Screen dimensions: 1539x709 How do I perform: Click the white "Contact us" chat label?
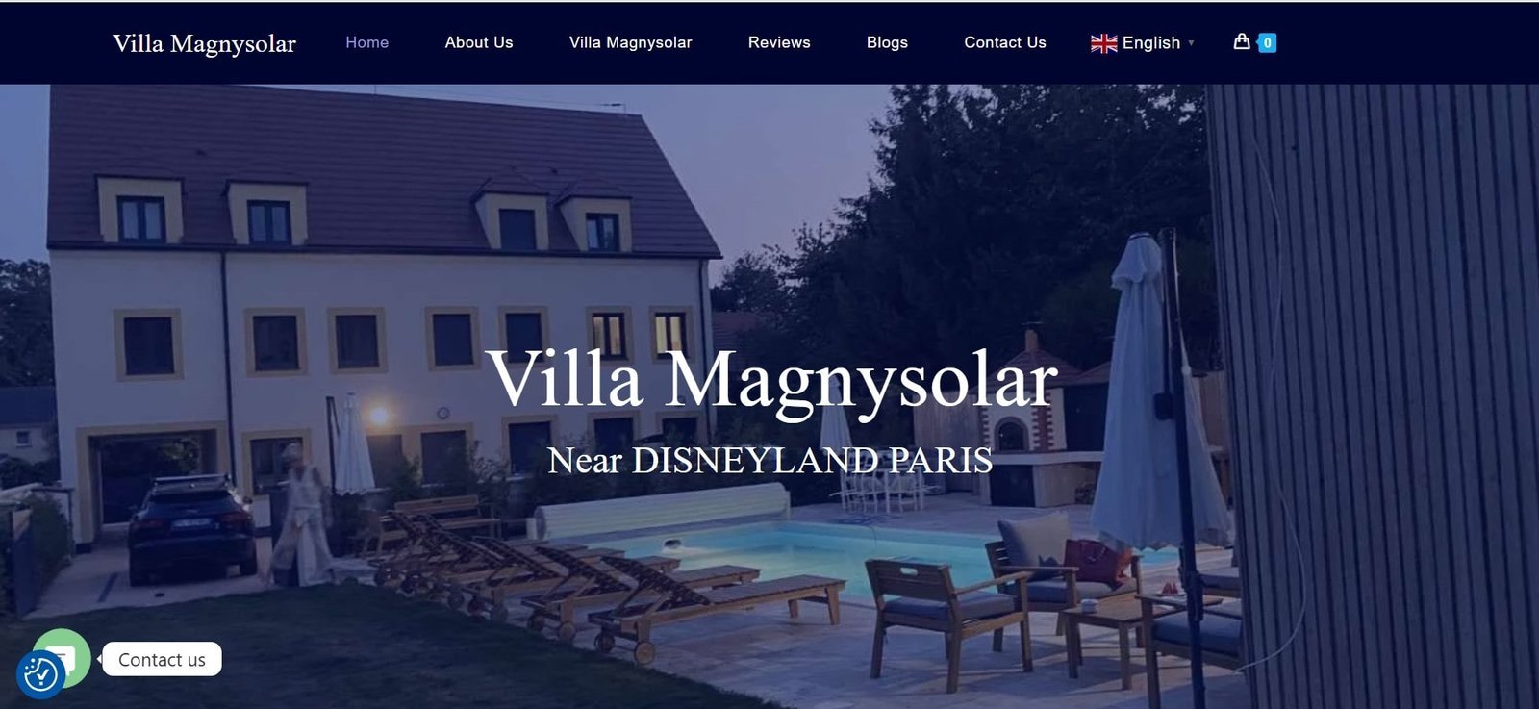coord(162,659)
